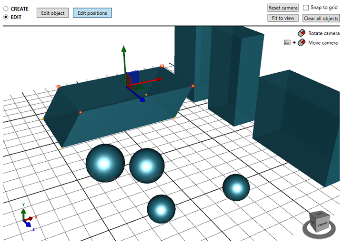Click the XYZ axis indicator in corner
This screenshot has height=244, width=343.
(x=29, y=217)
